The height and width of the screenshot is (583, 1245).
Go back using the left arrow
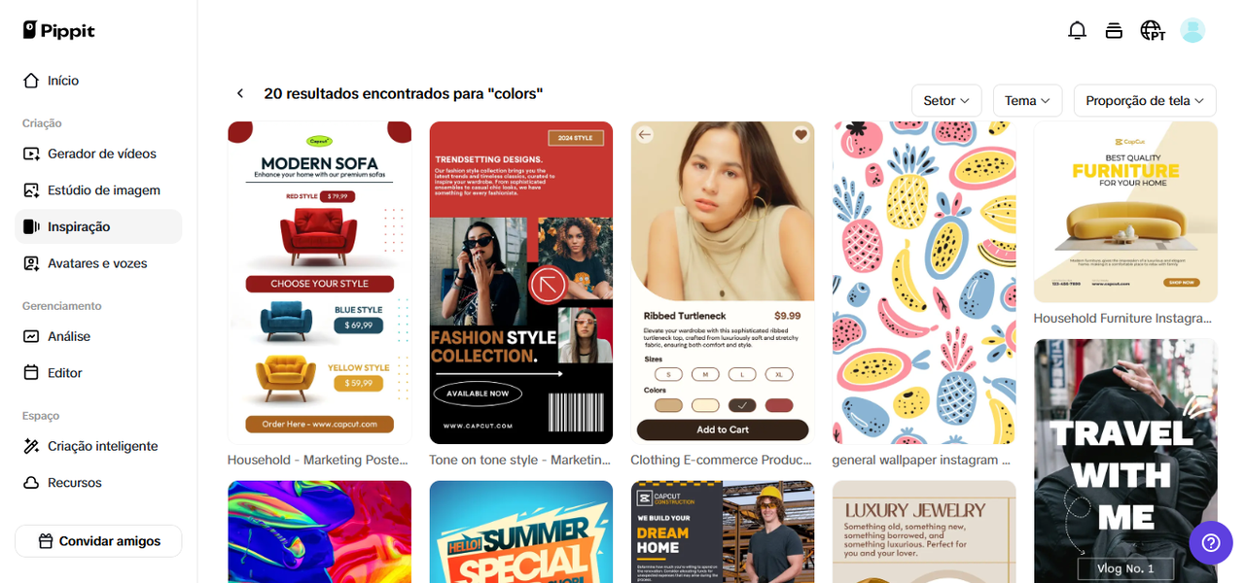[240, 93]
